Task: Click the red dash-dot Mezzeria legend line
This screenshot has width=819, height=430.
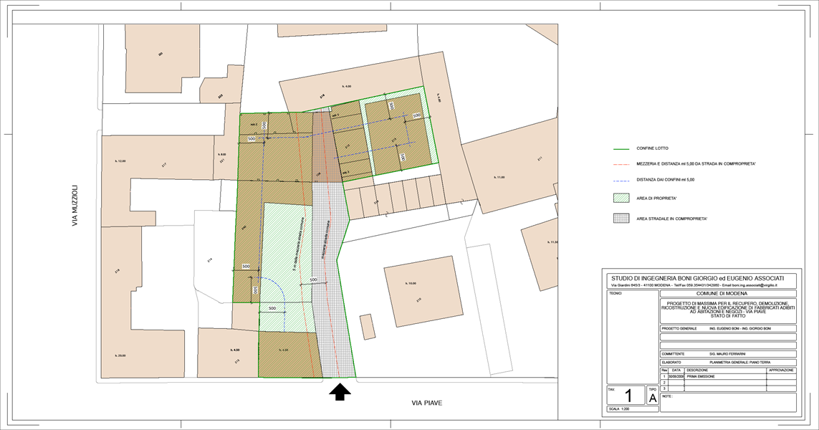Action: [623, 164]
